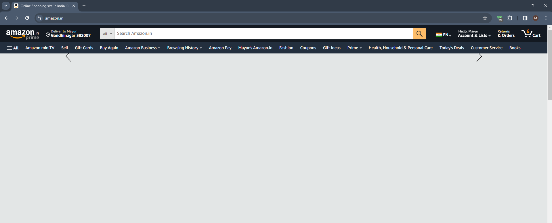This screenshot has height=223, width=552.
Task: Click the Search Amazon.in input field
Action: click(263, 34)
